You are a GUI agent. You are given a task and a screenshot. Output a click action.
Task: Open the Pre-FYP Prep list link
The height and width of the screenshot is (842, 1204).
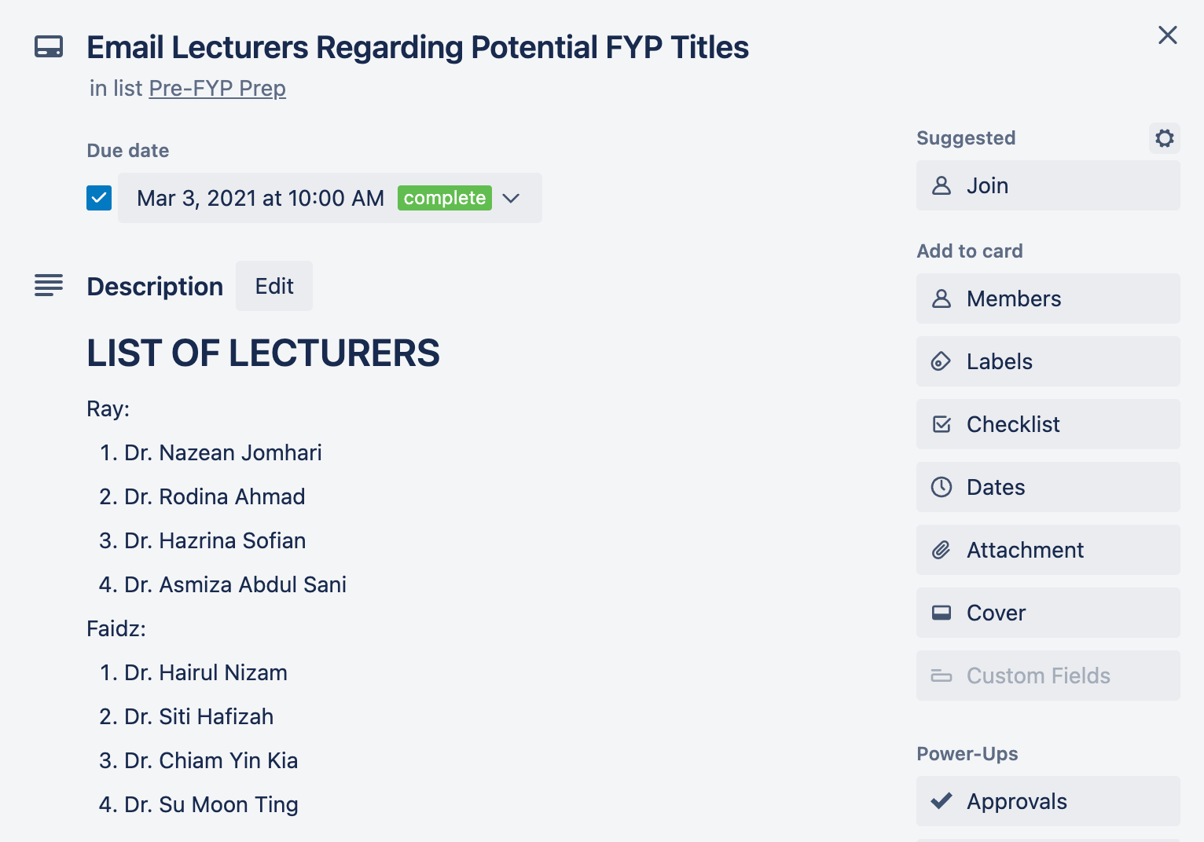click(x=217, y=88)
